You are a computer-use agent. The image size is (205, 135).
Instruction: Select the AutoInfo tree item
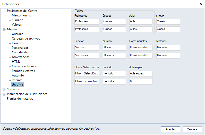click(18, 75)
